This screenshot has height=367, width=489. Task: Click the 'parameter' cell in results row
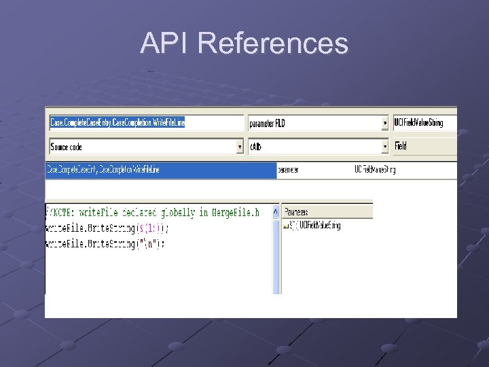tap(288, 170)
